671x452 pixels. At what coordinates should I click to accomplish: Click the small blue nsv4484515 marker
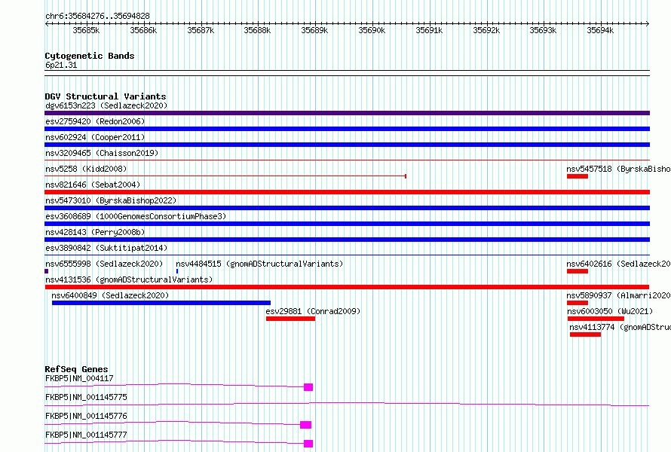[x=177, y=271]
